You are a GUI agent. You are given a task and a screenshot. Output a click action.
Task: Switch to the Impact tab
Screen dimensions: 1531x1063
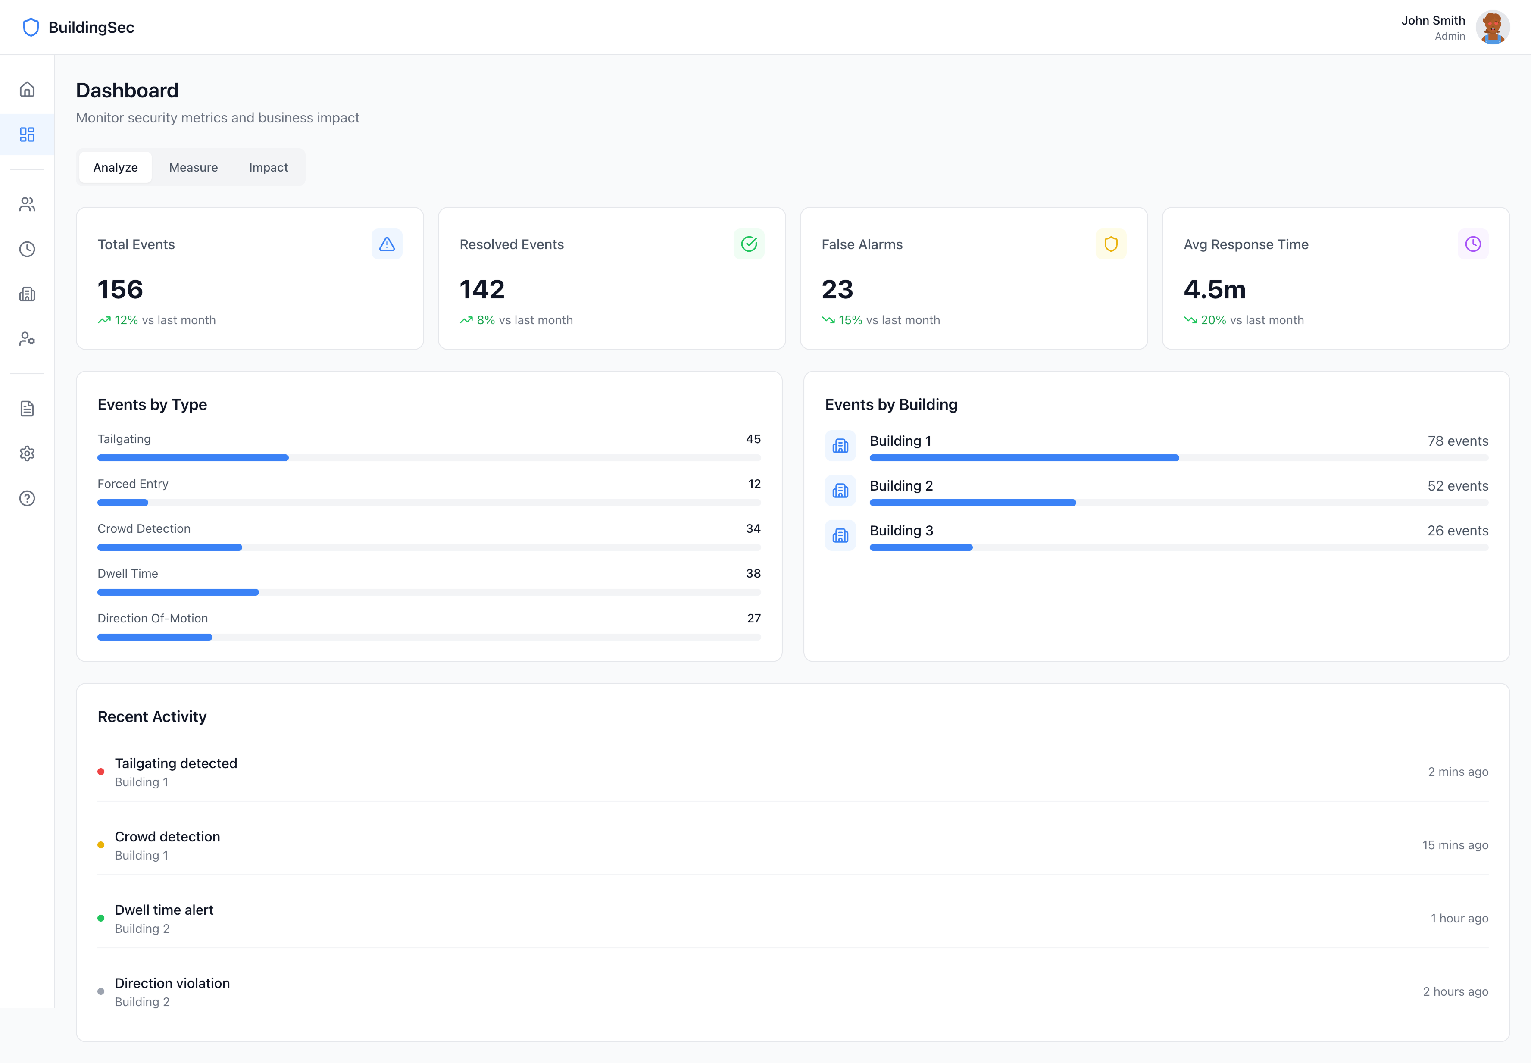point(269,167)
